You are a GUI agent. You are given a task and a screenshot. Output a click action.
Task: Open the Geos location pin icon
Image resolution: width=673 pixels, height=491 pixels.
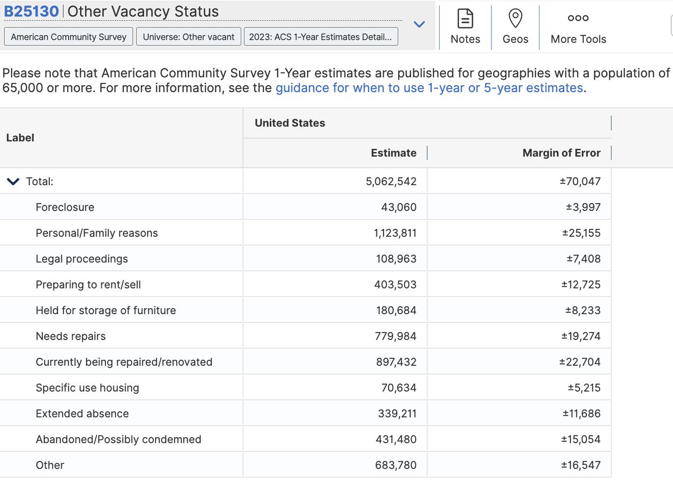pos(515,19)
